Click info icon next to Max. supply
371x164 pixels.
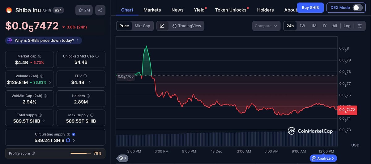pos(92,115)
